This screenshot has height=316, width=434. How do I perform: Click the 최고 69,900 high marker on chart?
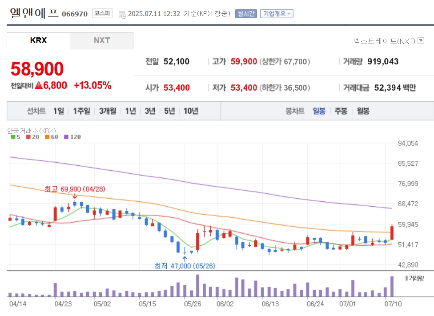(75, 189)
